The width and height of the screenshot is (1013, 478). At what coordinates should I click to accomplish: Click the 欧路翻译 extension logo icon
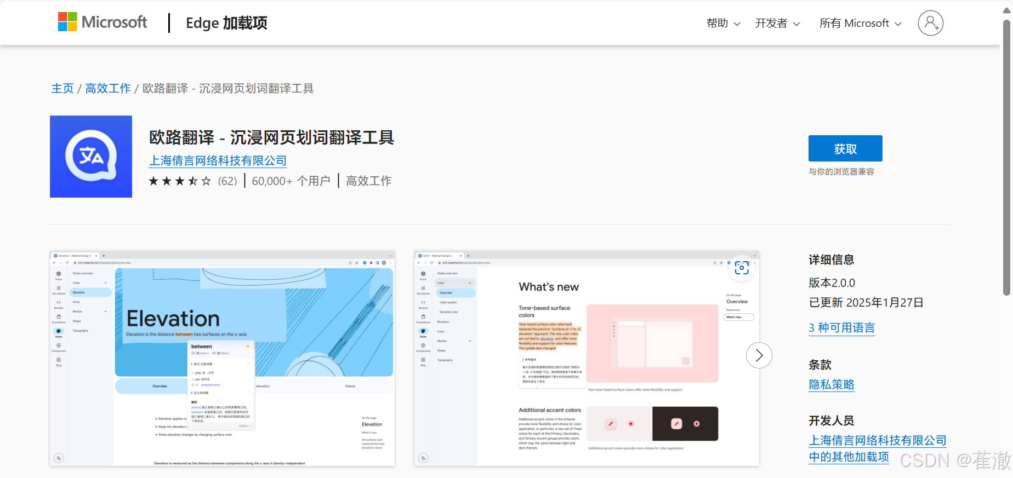pyautogui.click(x=91, y=157)
